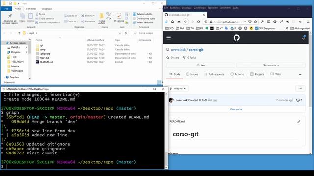This screenshot has width=314, height=176.
Task: Click the Git Bash terminal vertical scrollbar
Action: 166,131
